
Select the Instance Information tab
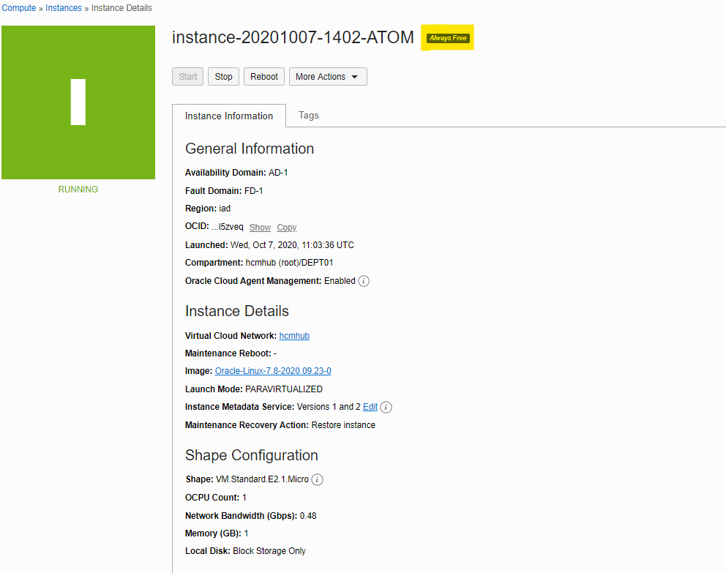tap(229, 116)
